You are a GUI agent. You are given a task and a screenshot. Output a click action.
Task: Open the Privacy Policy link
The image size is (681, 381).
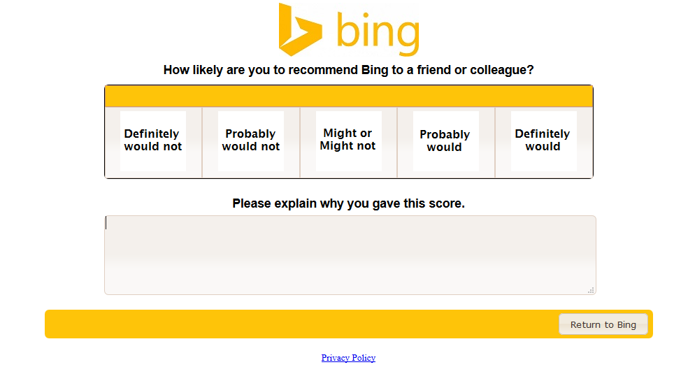(x=348, y=358)
